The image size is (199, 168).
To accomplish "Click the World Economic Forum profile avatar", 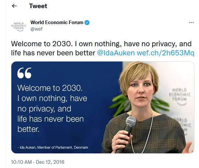I will [19, 26].
